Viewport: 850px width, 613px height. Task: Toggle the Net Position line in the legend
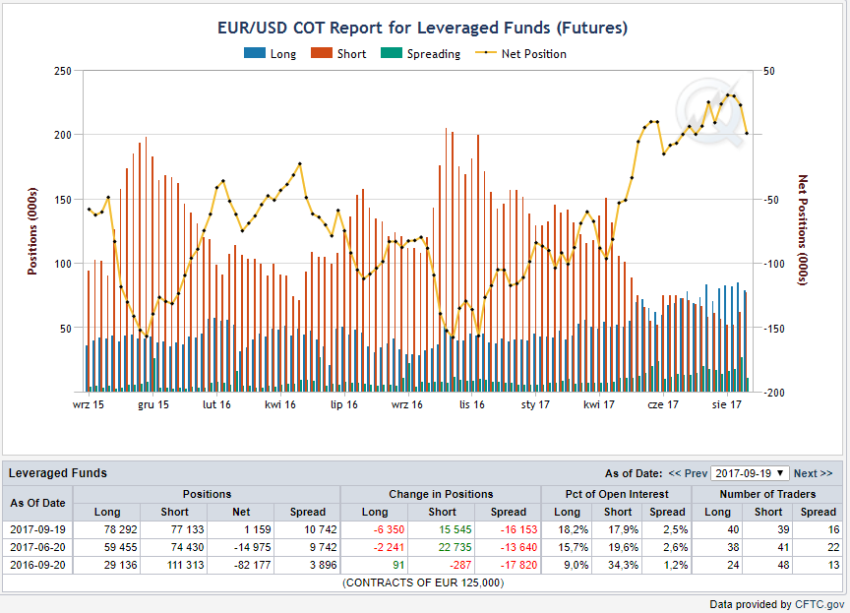pos(521,54)
